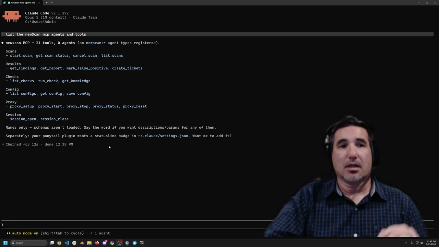Click the proxy_status tool name
The width and height of the screenshot is (439, 247).
coord(106,106)
